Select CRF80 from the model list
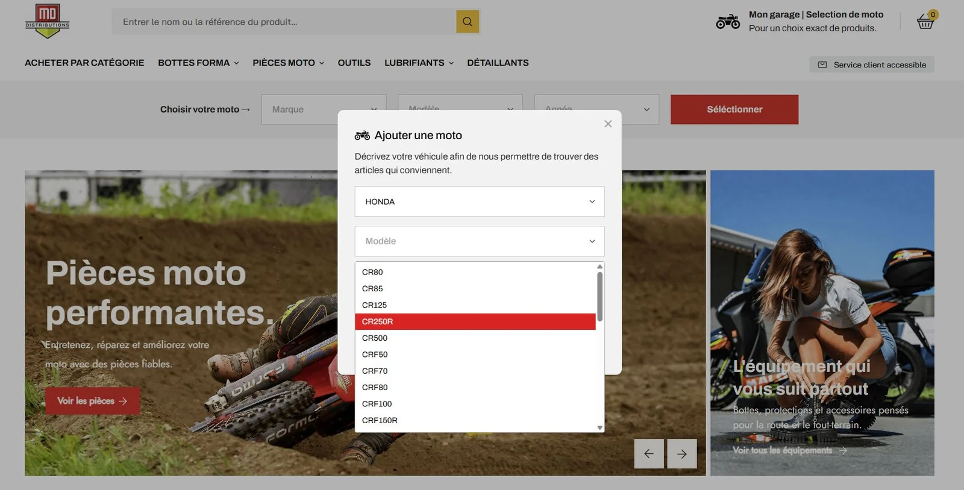964x490 pixels. point(475,388)
